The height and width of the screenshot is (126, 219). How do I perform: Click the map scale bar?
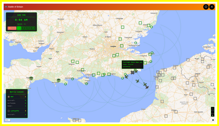coord(8,120)
